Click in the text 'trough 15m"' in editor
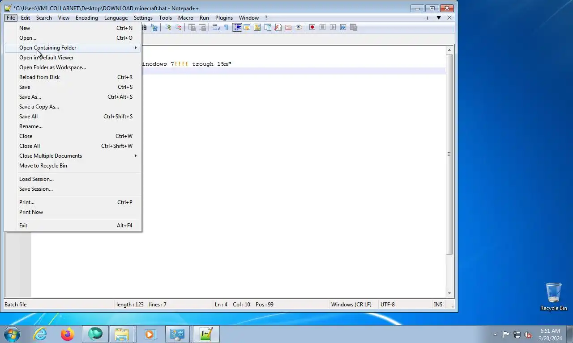The height and width of the screenshot is (343, 573). click(212, 64)
